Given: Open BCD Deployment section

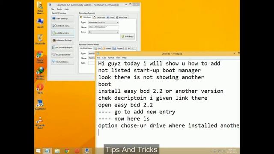Looking at the screenshot, I should 63,55.
